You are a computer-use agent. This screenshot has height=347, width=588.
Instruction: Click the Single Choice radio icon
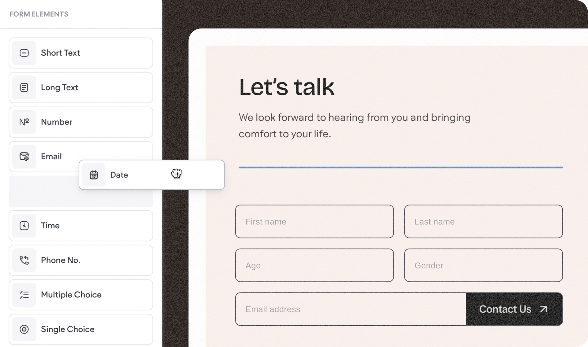tap(24, 329)
